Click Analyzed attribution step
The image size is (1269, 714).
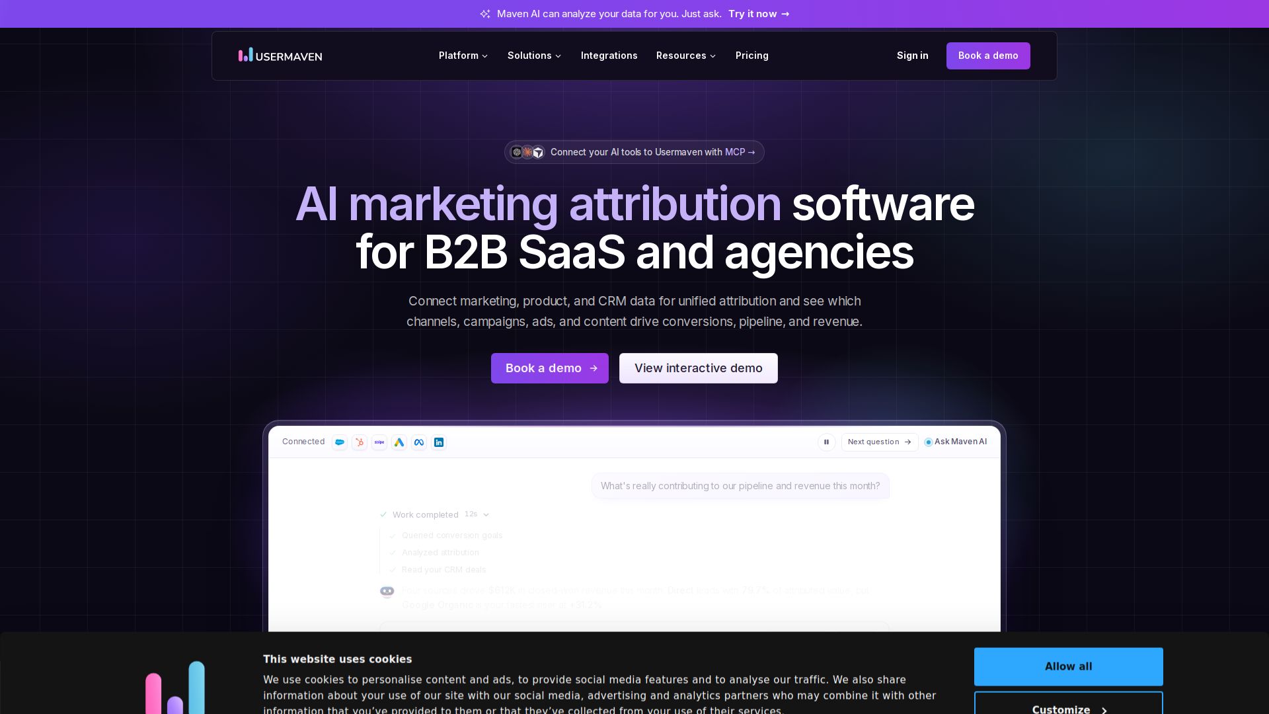(x=440, y=553)
